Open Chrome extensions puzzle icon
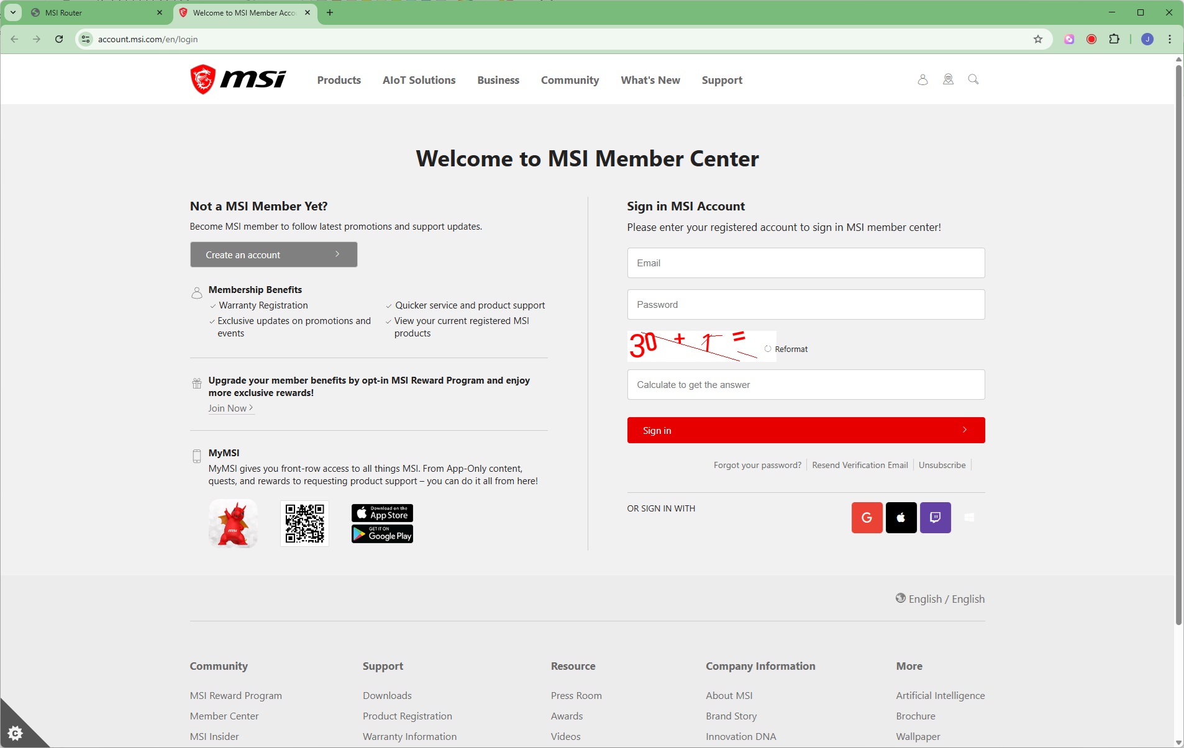 pos(1114,39)
